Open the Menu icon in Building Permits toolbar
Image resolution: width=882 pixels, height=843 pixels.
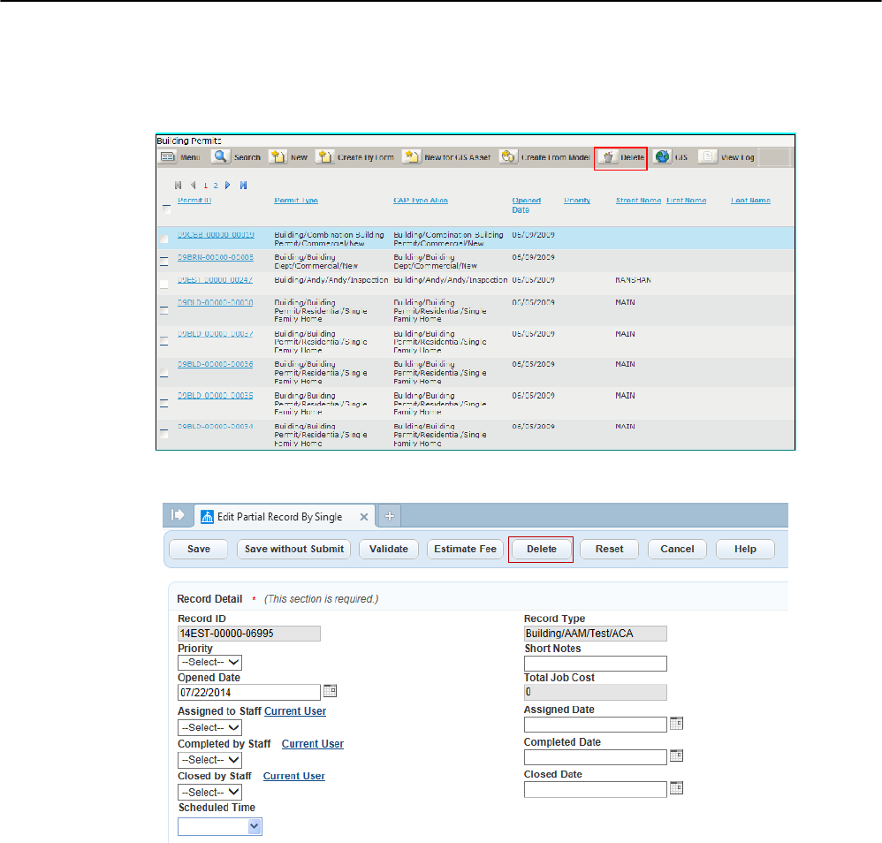168,157
